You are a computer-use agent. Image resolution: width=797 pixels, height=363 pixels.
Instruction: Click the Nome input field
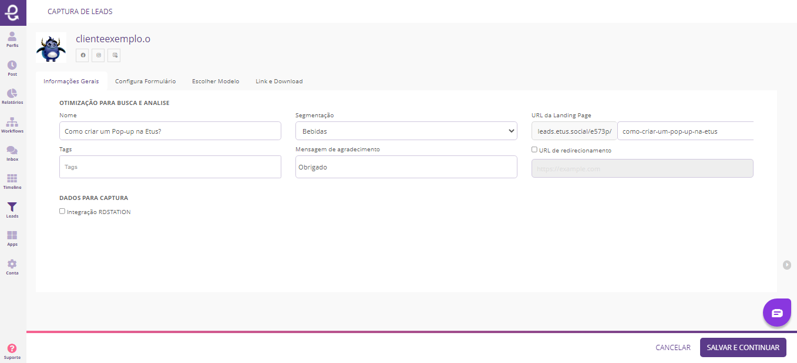click(170, 131)
